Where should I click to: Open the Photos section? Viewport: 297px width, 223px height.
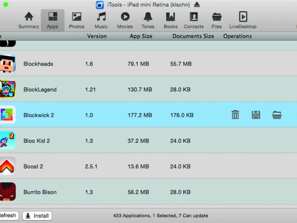pyautogui.click(x=76, y=20)
